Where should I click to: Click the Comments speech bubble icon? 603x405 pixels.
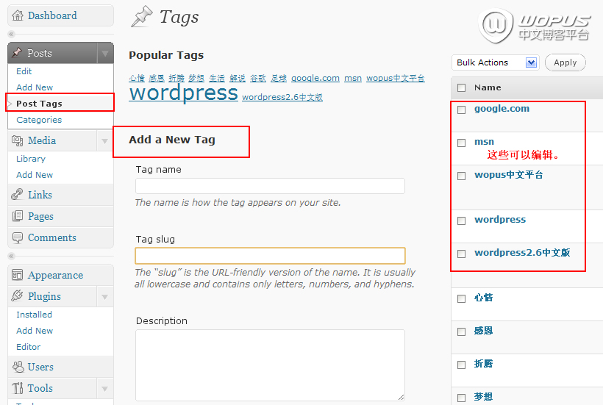point(17,237)
